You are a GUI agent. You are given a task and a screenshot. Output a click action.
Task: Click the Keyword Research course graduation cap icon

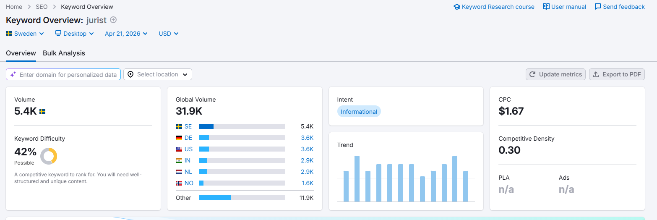[457, 7]
